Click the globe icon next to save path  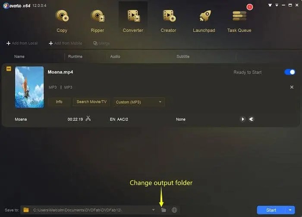(x=174, y=210)
